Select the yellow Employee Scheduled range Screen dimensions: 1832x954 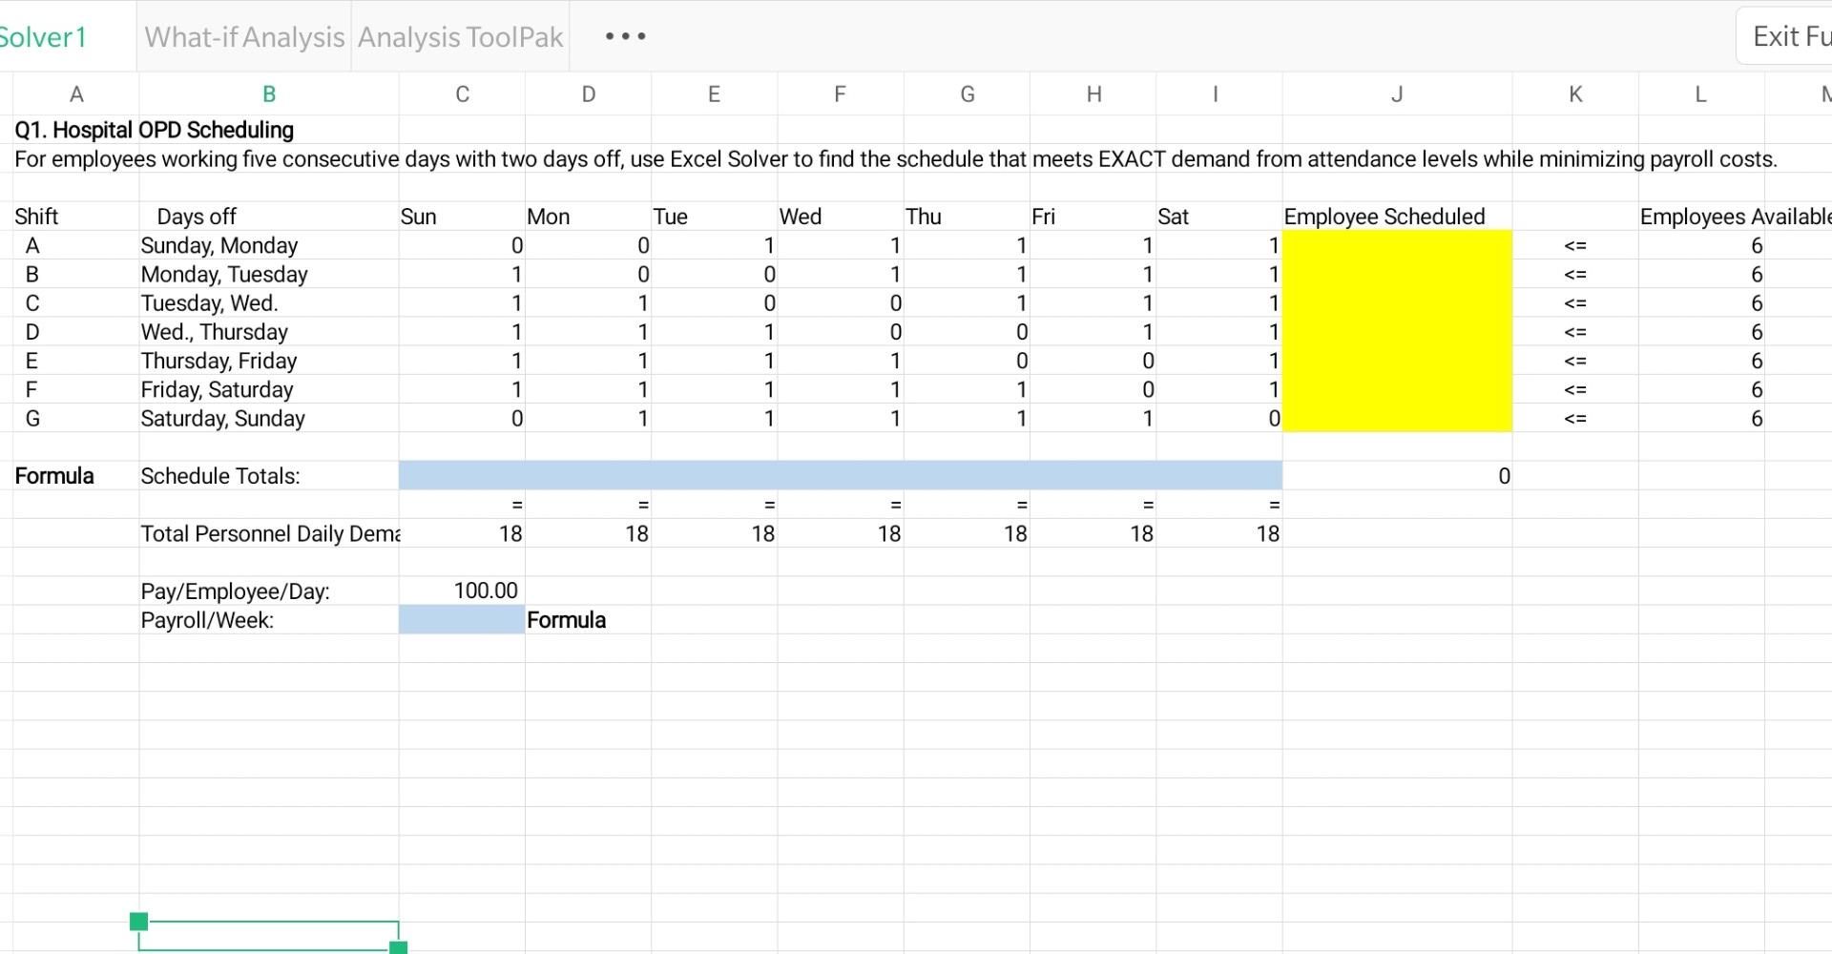[x=1396, y=332]
